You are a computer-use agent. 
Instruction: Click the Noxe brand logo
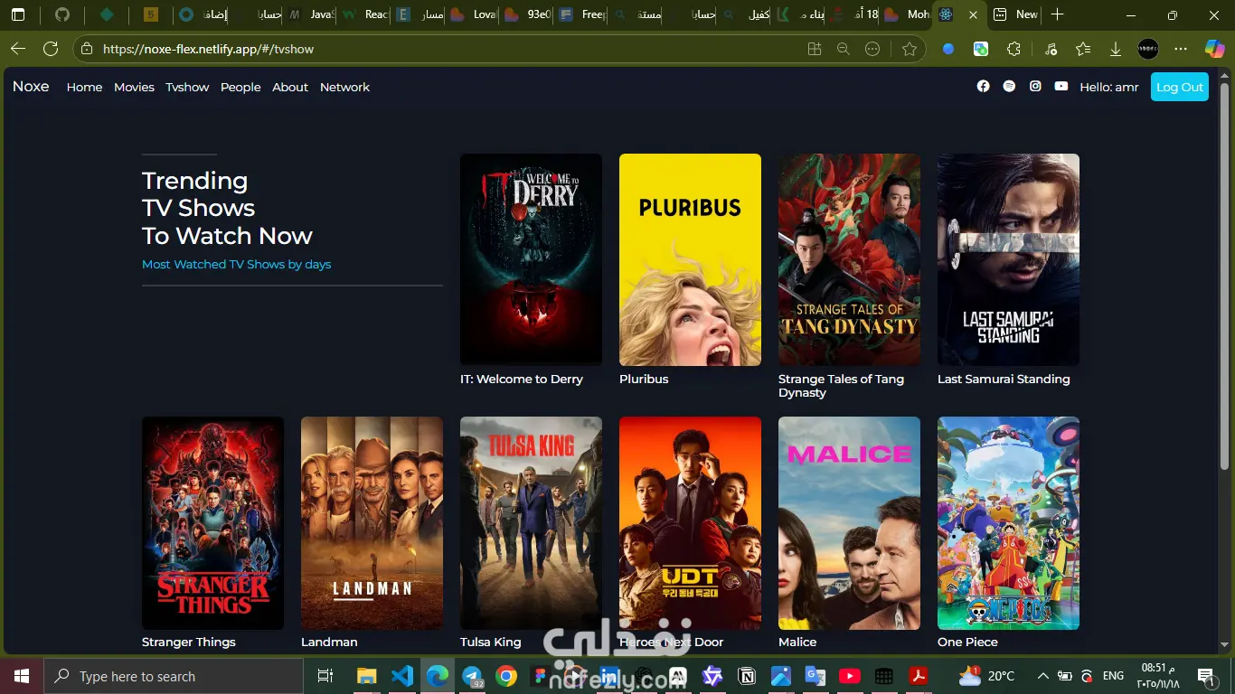pyautogui.click(x=31, y=87)
